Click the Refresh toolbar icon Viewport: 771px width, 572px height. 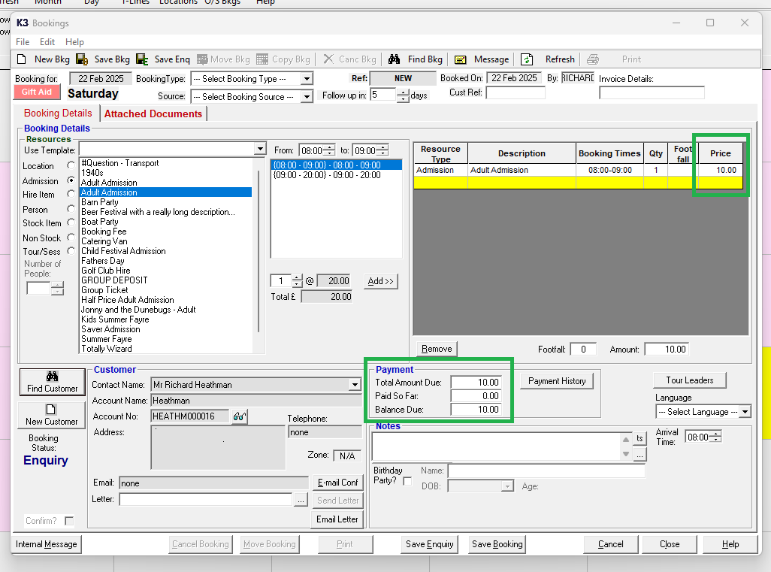tap(528, 59)
